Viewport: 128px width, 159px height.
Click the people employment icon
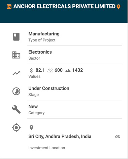[50, 70]
